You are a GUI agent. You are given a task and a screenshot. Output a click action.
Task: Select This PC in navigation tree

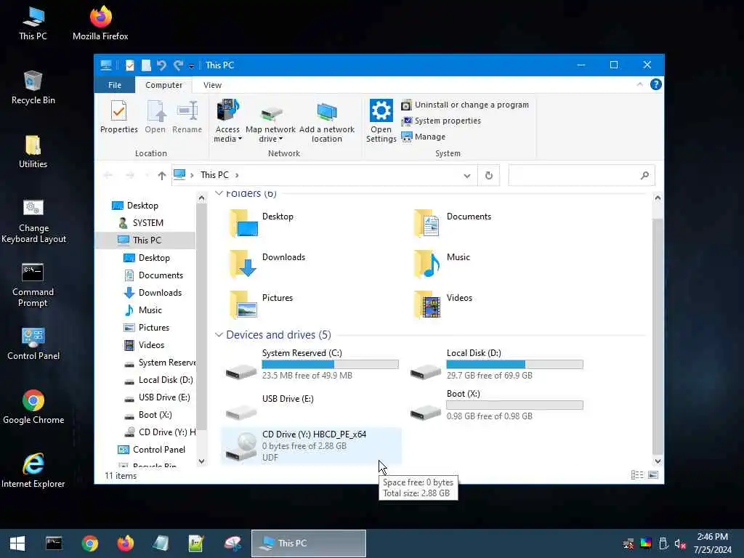click(x=147, y=240)
